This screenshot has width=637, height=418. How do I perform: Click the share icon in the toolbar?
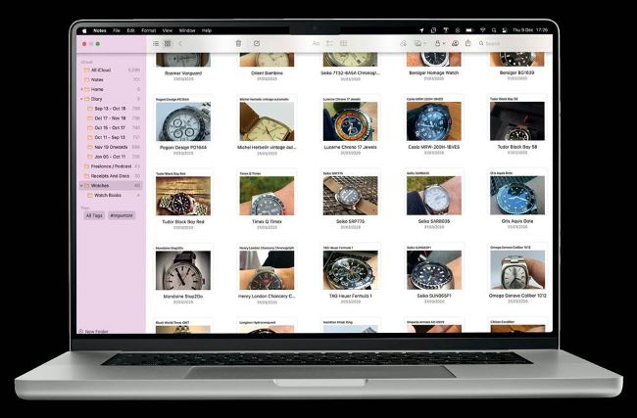click(467, 43)
